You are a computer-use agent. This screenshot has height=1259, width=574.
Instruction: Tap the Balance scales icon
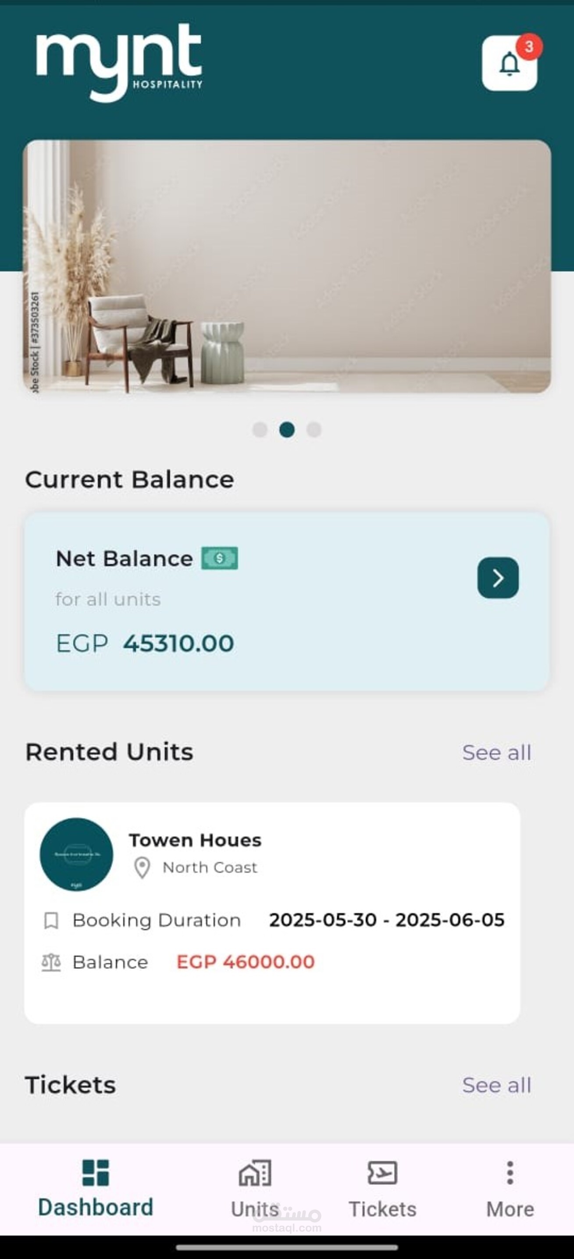pos(51,962)
